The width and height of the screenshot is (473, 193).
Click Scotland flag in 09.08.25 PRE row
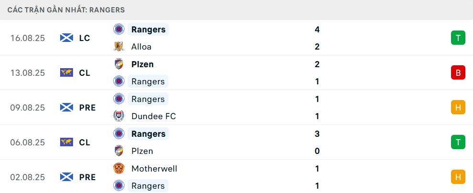coord(66,108)
